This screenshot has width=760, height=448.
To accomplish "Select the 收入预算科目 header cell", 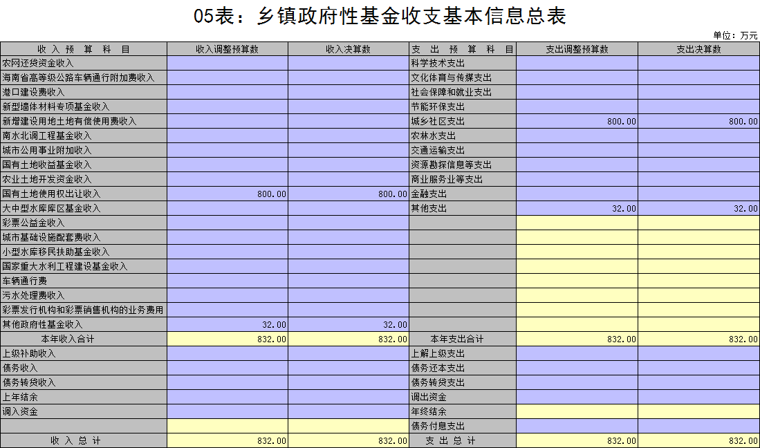I will point(83,49).
